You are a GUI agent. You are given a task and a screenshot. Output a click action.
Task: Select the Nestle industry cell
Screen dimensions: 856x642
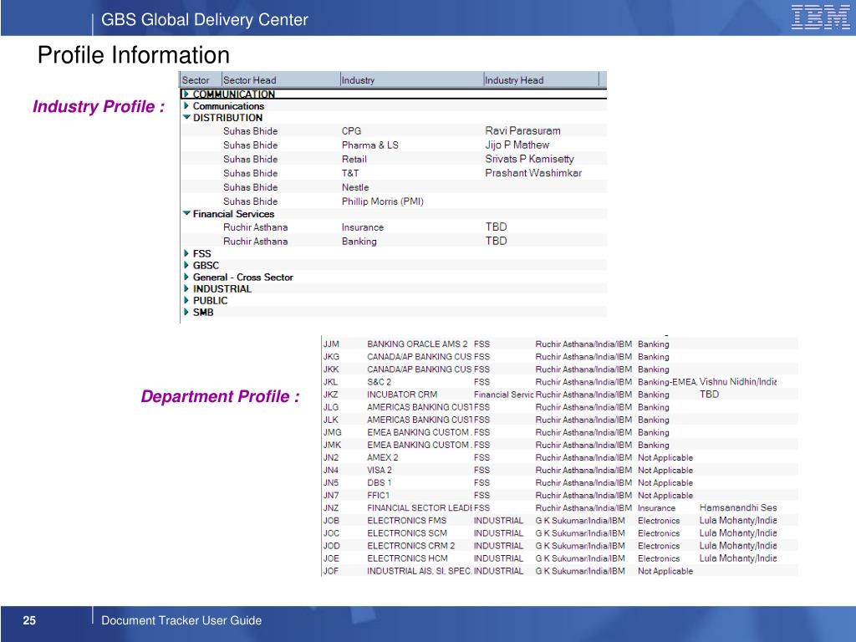pos(354,187)
